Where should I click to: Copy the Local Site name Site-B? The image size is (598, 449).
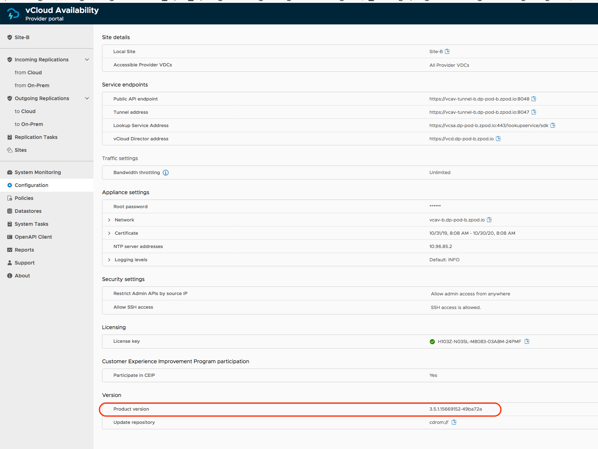pos(447,51)
